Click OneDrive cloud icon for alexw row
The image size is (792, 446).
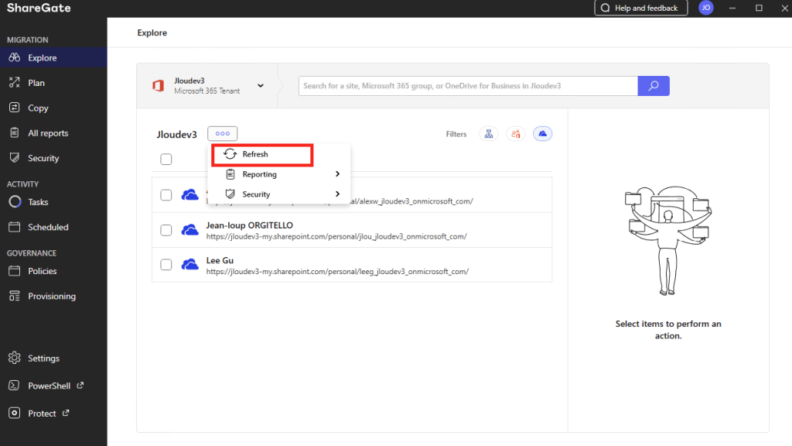[x=190, y=194]
